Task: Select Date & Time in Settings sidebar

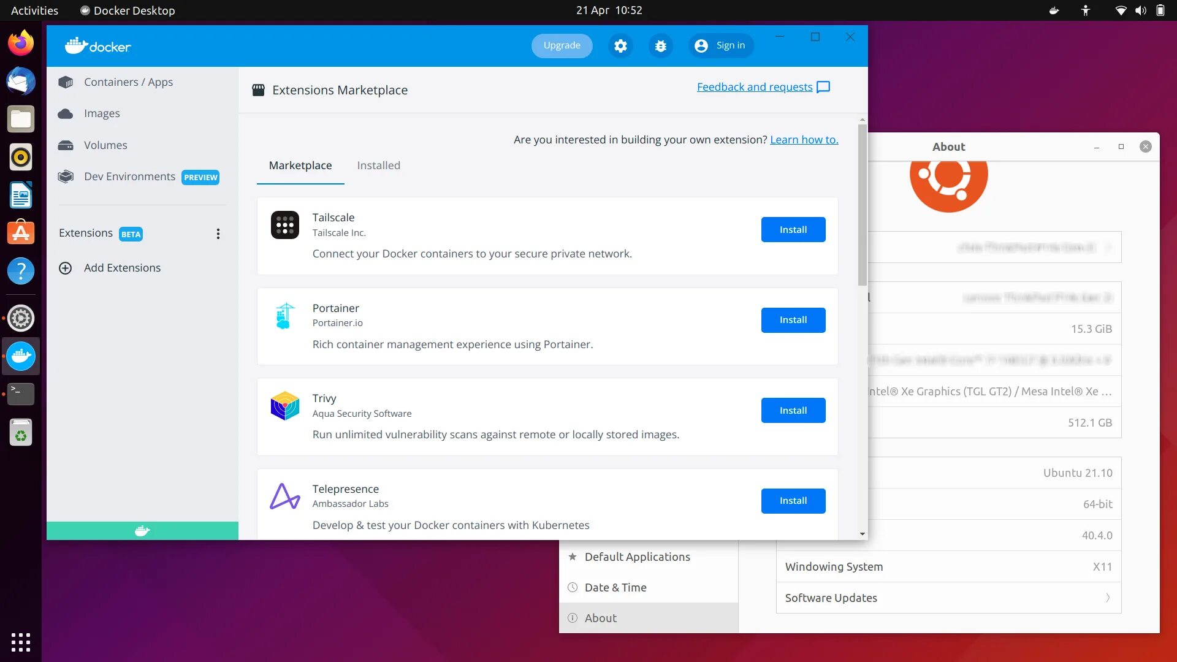Action: (615, 587)
